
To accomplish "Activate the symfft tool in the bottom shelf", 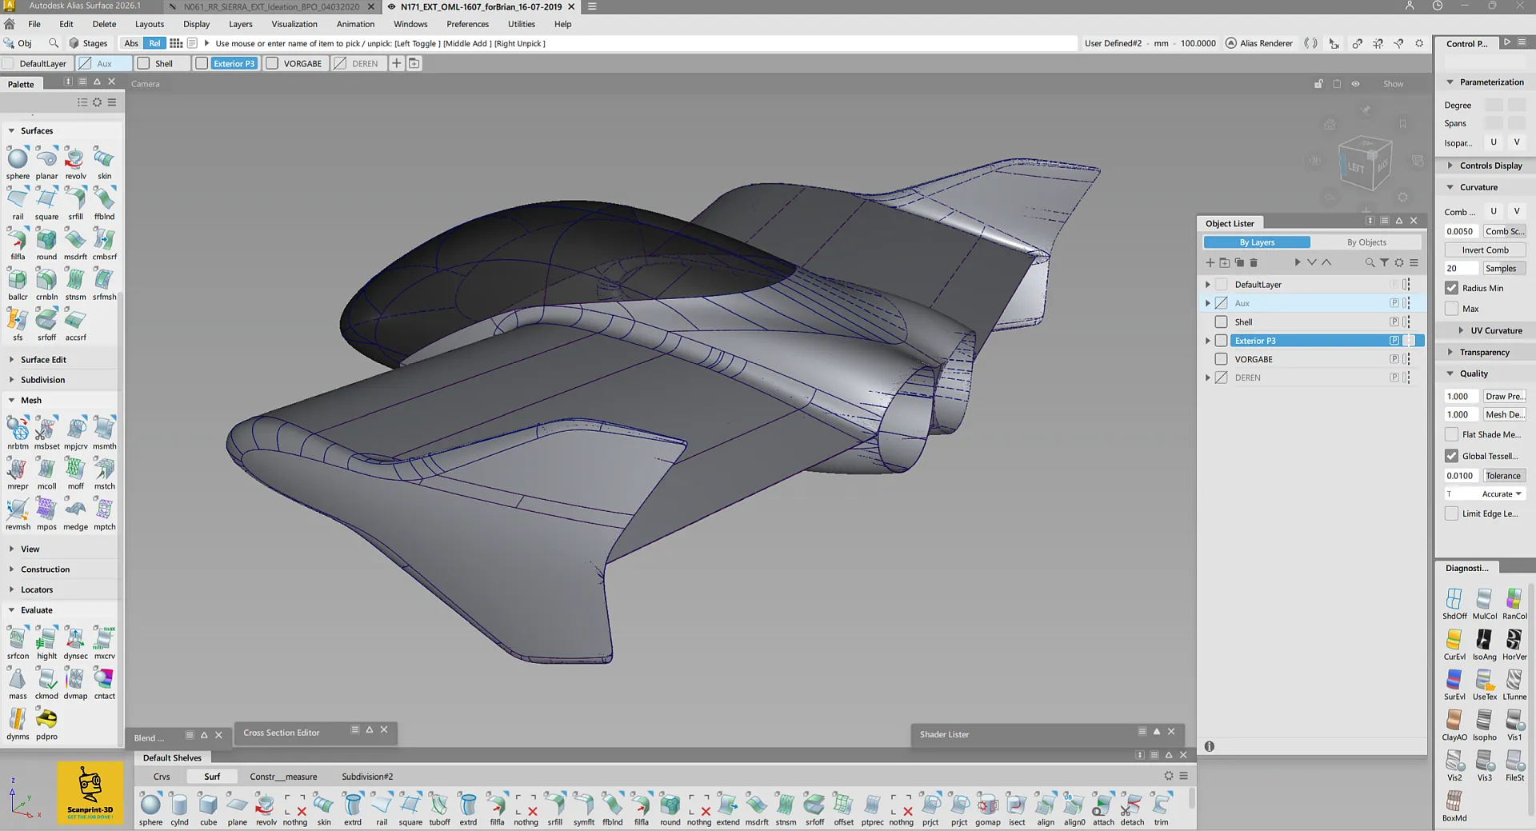I will 583,806.
